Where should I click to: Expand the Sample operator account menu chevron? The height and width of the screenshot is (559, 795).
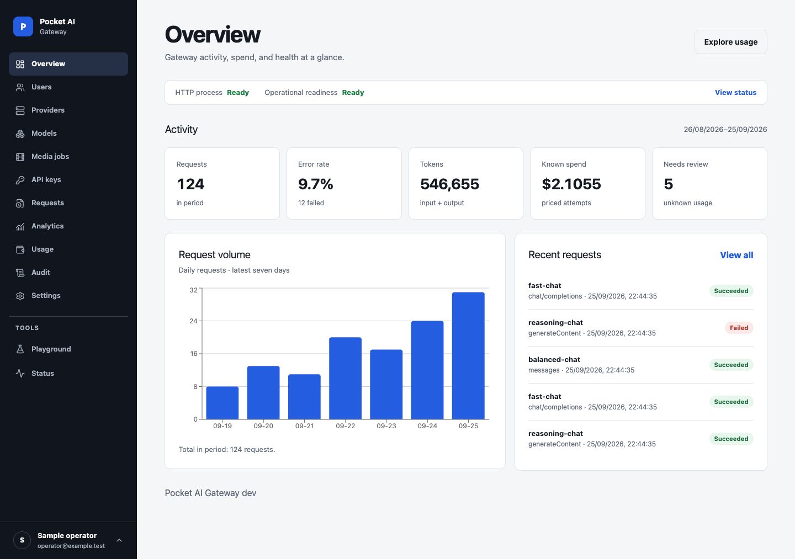click(119, 540)
